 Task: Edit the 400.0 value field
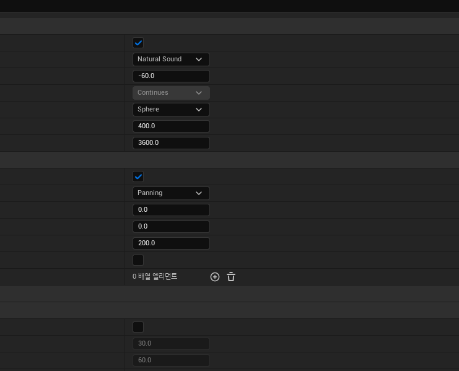click(171, 126)
